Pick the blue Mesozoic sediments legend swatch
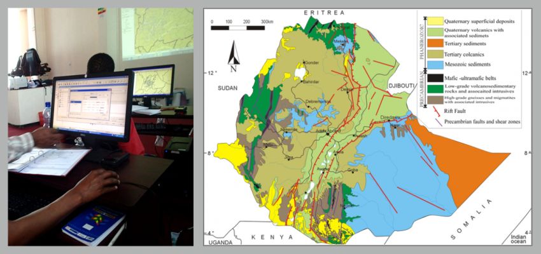 pos(436,64)
